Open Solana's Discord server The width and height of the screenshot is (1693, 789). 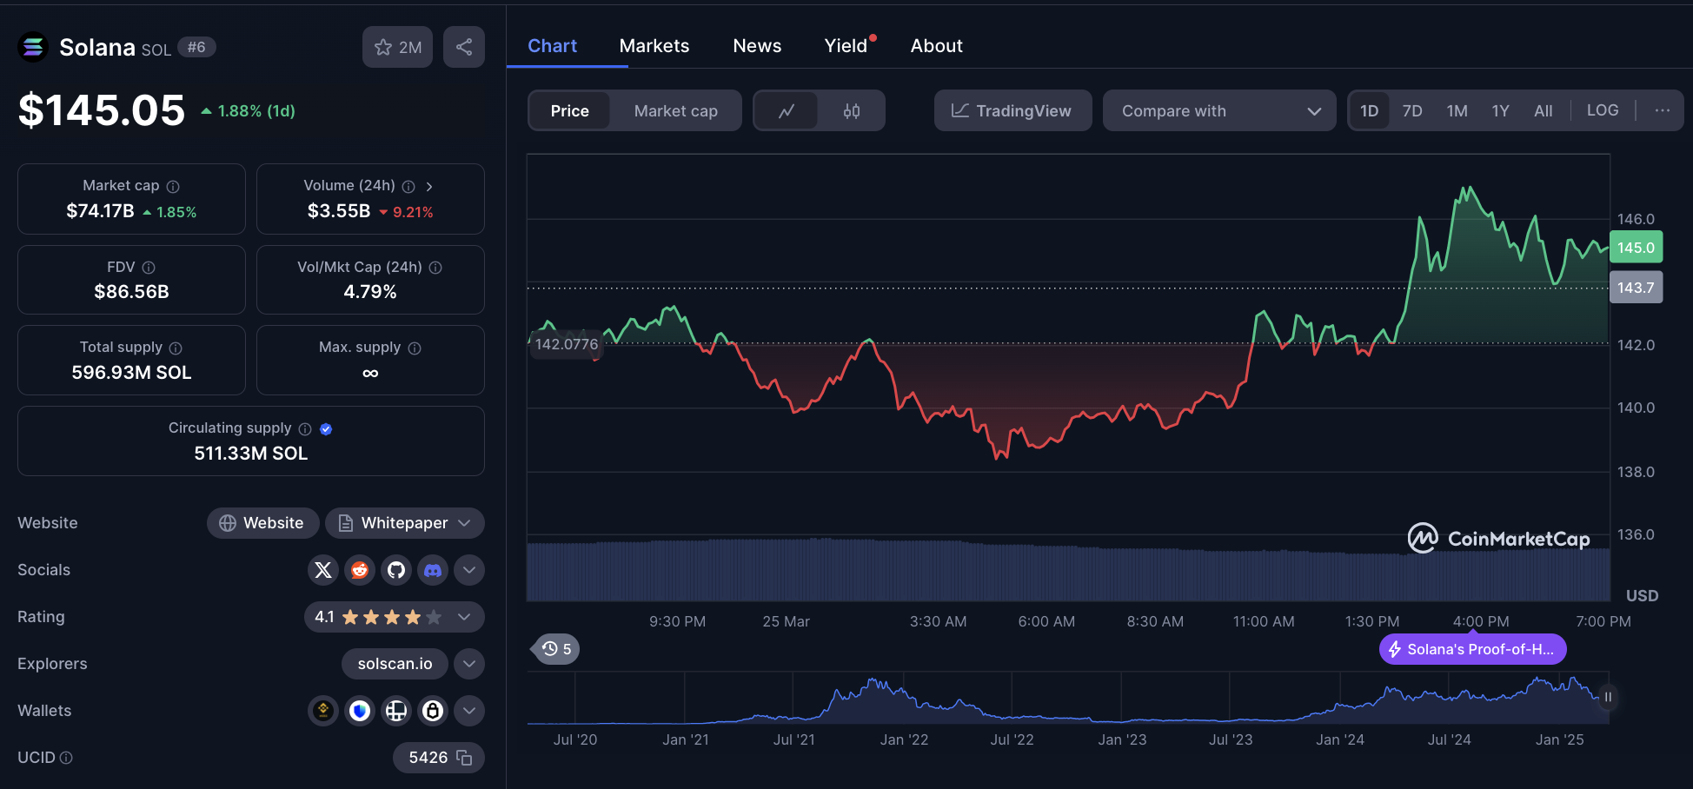(x=433, y=570)
